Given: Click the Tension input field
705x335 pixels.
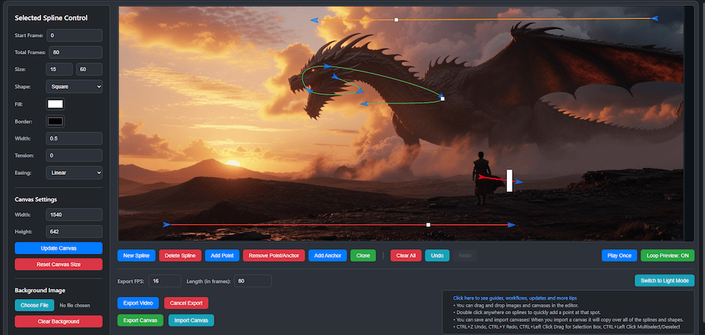Looking at the screenshot, I should tap(74, 156).
